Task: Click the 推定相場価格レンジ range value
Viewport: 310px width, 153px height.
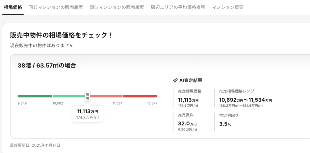Action: click(245, 100)
